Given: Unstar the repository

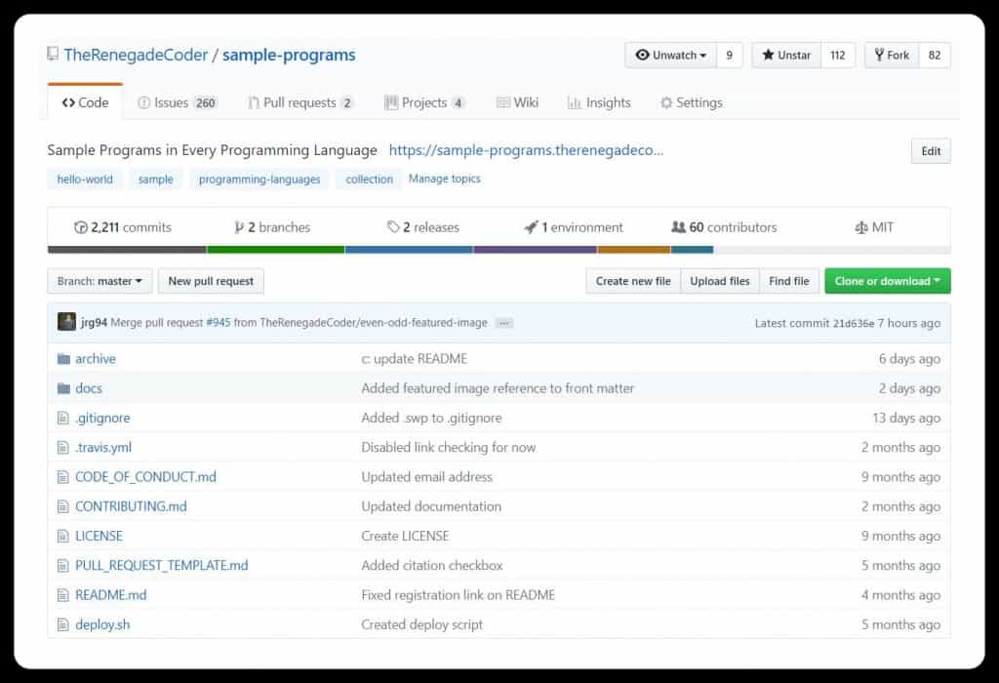Looking at the screenshot, I should click(784, 56).
